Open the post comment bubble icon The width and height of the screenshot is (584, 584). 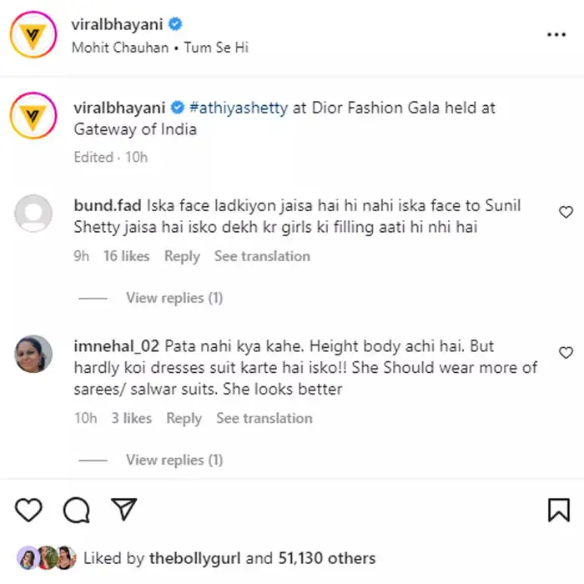pos(76,509)
